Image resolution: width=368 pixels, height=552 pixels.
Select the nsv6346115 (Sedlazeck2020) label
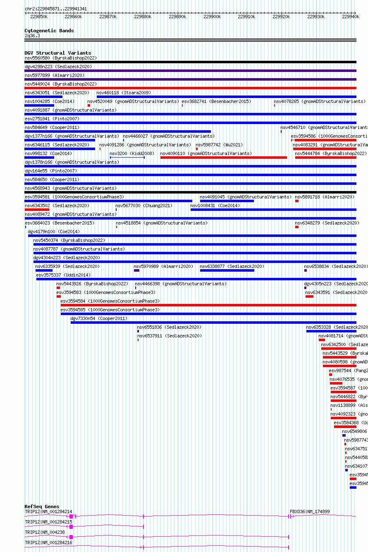57,145
